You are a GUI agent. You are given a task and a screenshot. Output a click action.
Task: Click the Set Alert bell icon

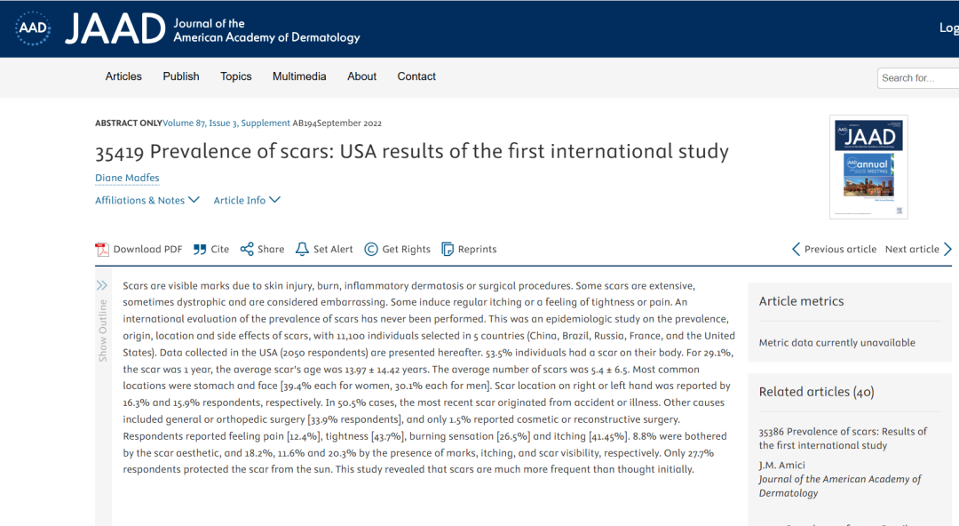[x=302, y=249]
